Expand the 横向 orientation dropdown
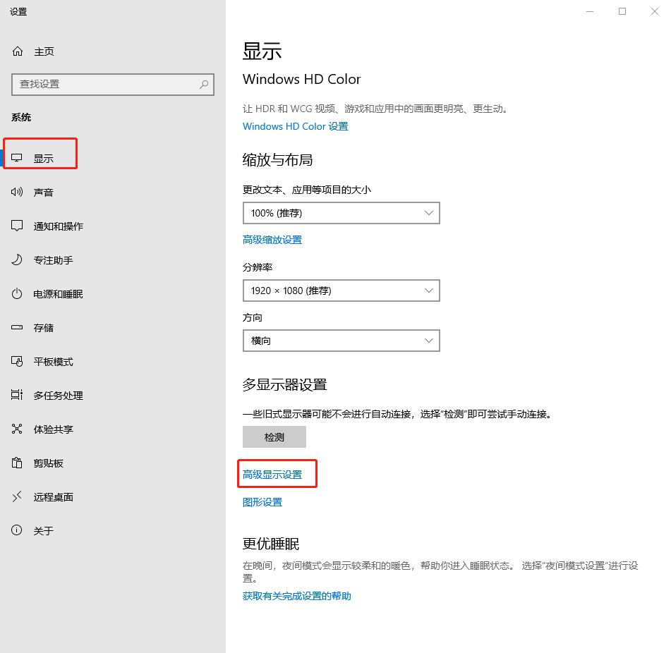Image resolution: width=671 pixels, height=653 pixels. pyautogui.click(x=341, y=341)
